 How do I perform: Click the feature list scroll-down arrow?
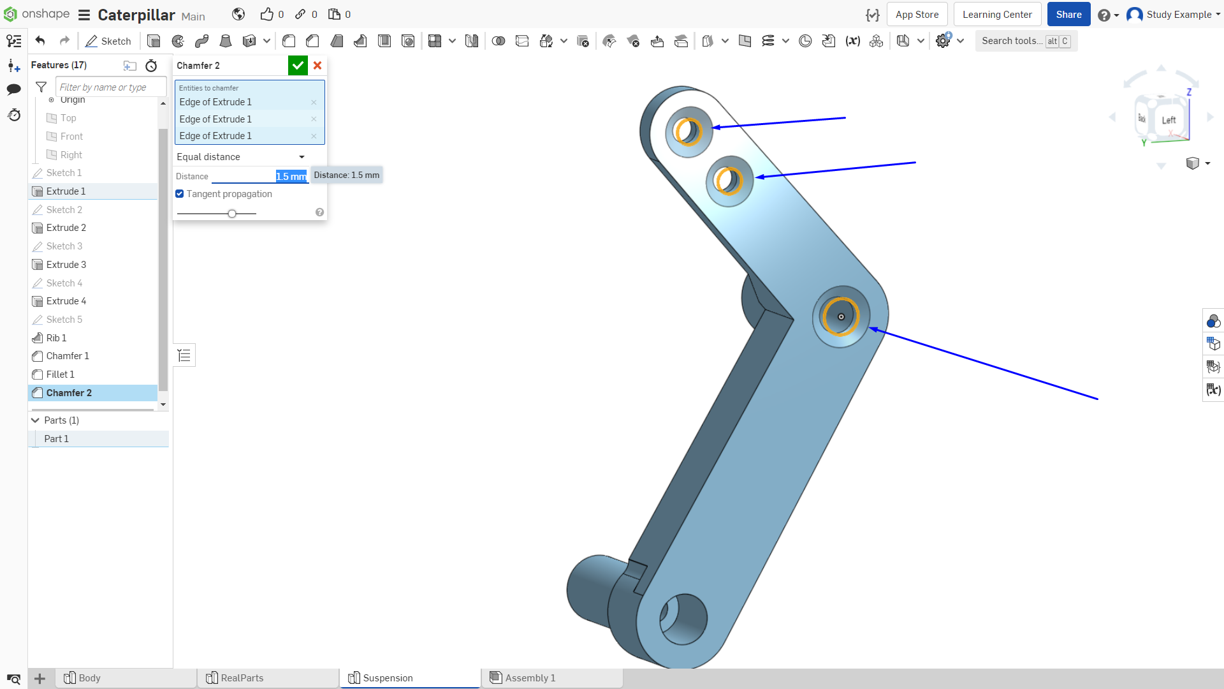(163, 404)
